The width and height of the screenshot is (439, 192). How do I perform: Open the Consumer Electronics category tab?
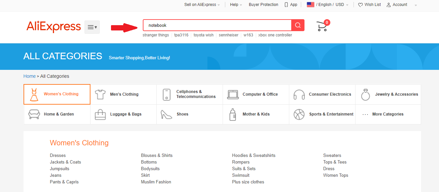coord(322,94)
